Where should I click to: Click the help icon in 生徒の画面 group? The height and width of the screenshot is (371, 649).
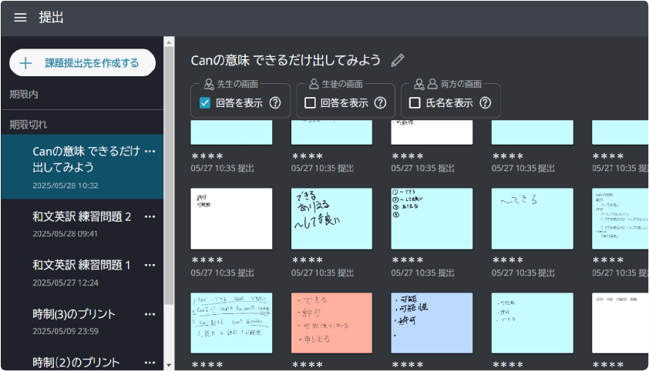380,103
